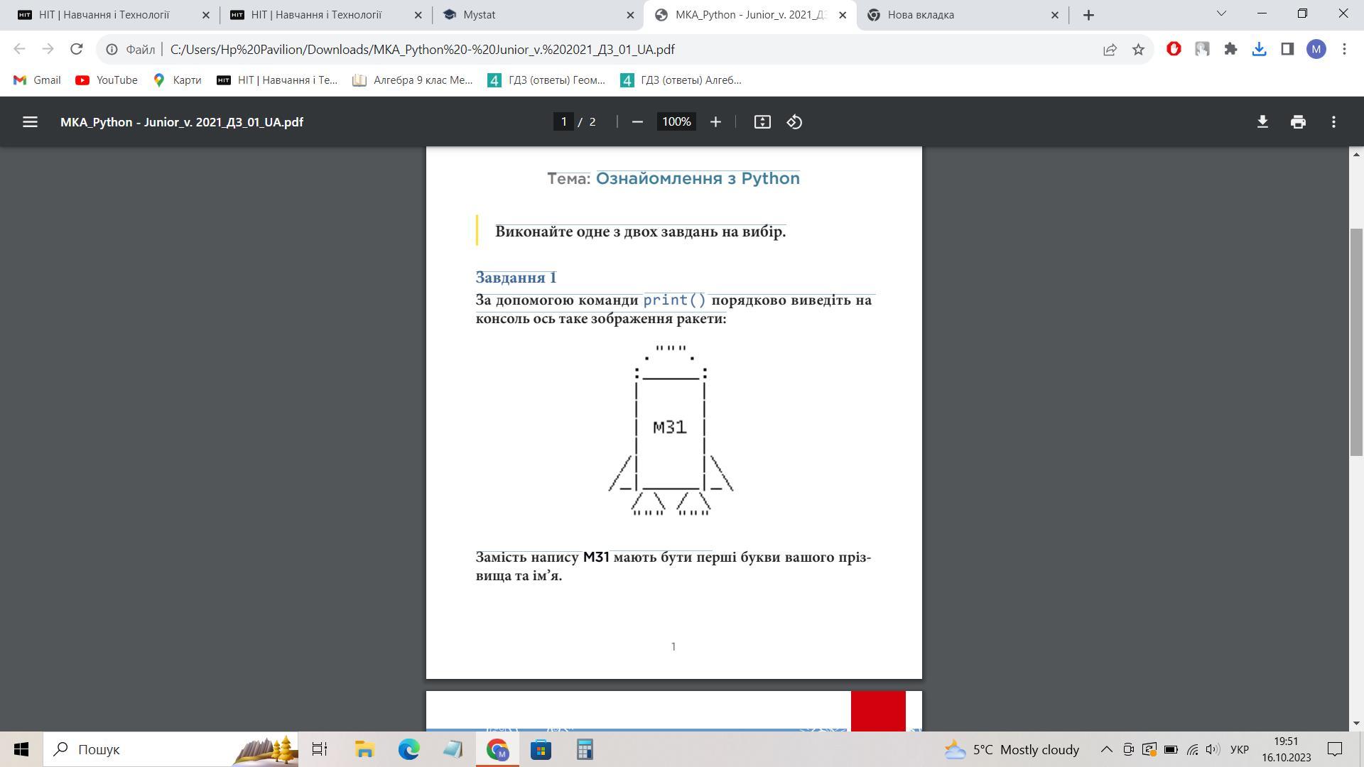Screen dimensions: 1364x767
Task: Open the tab search dropdown arrow
Action: pos(1221,13)
